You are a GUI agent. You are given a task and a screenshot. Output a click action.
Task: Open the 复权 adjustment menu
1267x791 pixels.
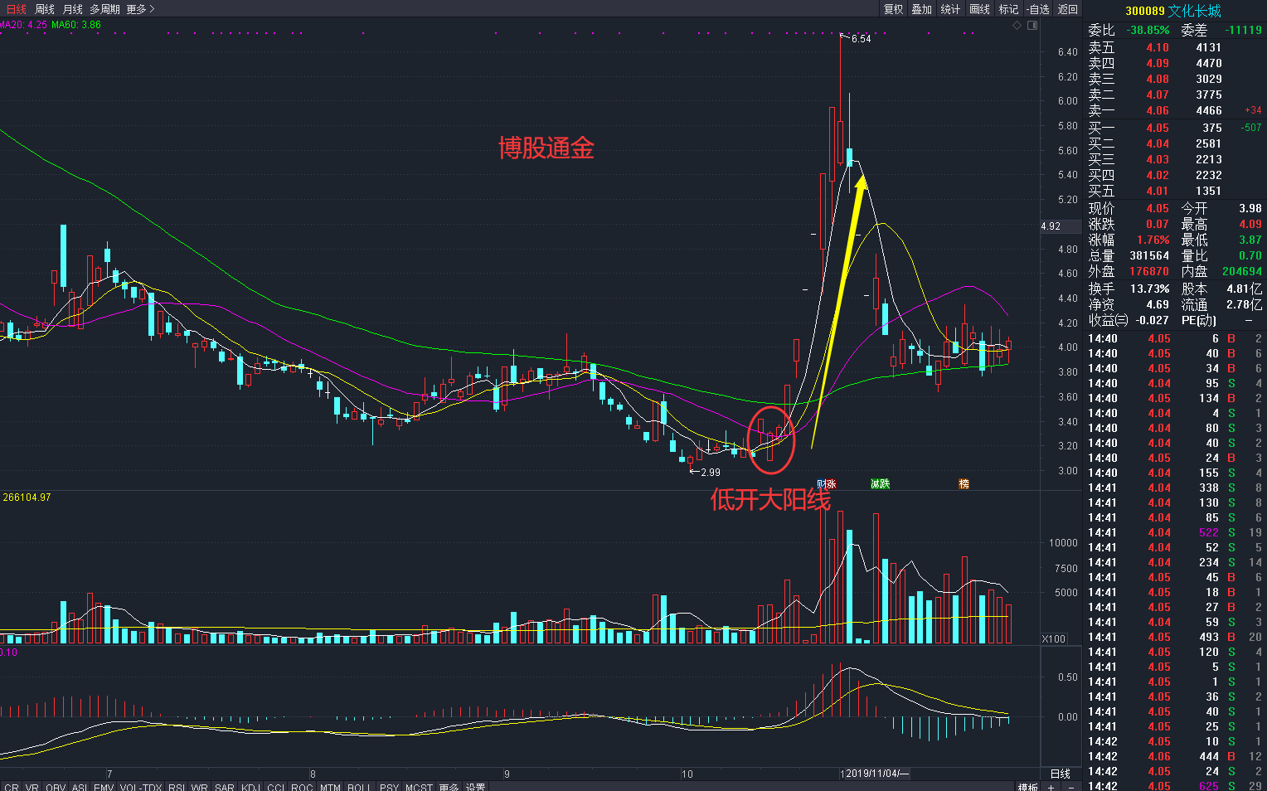tap(893, 9)
